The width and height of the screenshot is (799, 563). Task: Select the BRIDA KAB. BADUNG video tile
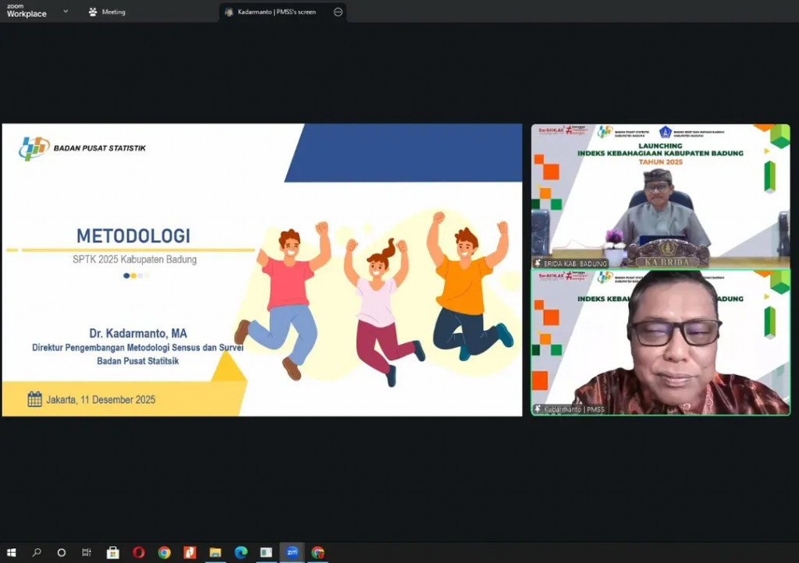click(x=660, y=196)
